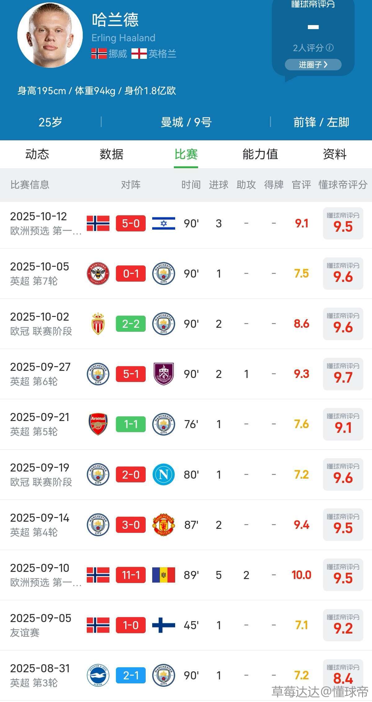Click the Finland flag icon

click(164, 625)
